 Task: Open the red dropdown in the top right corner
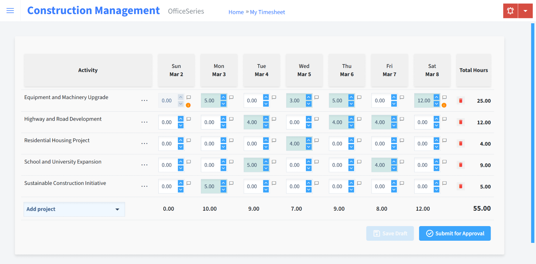pyautogui.click(x=525, y=10)
